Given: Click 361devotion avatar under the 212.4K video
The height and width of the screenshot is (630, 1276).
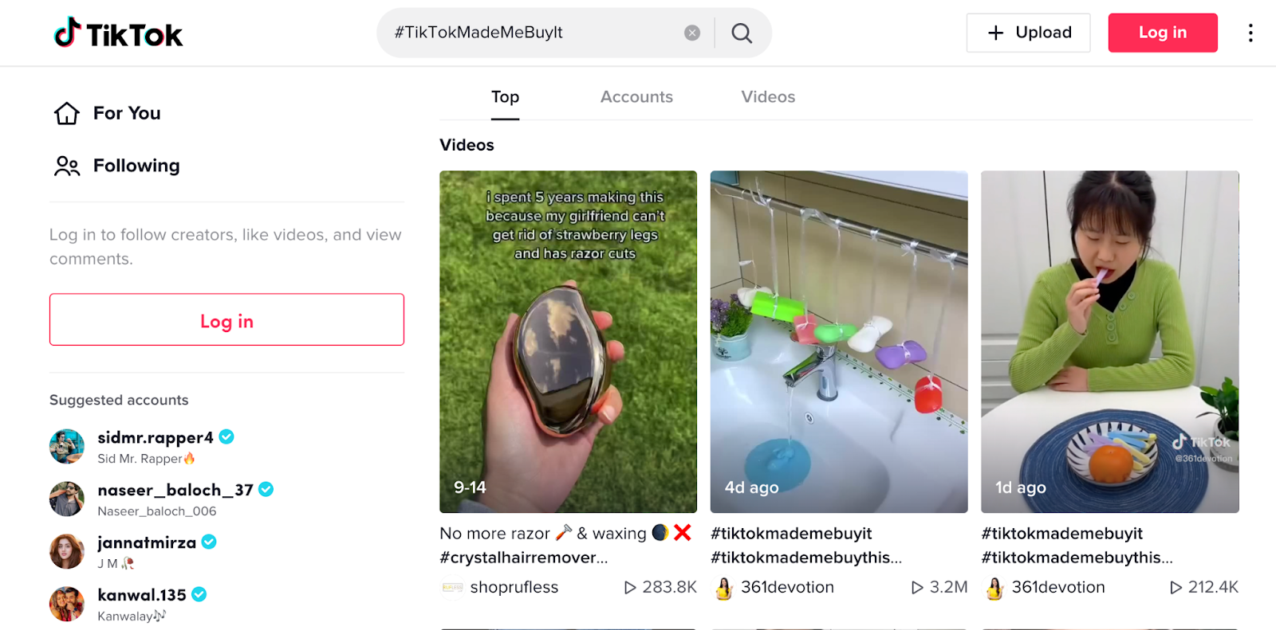Looking at the screenshot, I should pos(994,588).
